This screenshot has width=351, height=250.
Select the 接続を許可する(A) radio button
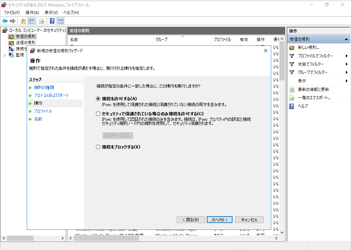[98, 98]
